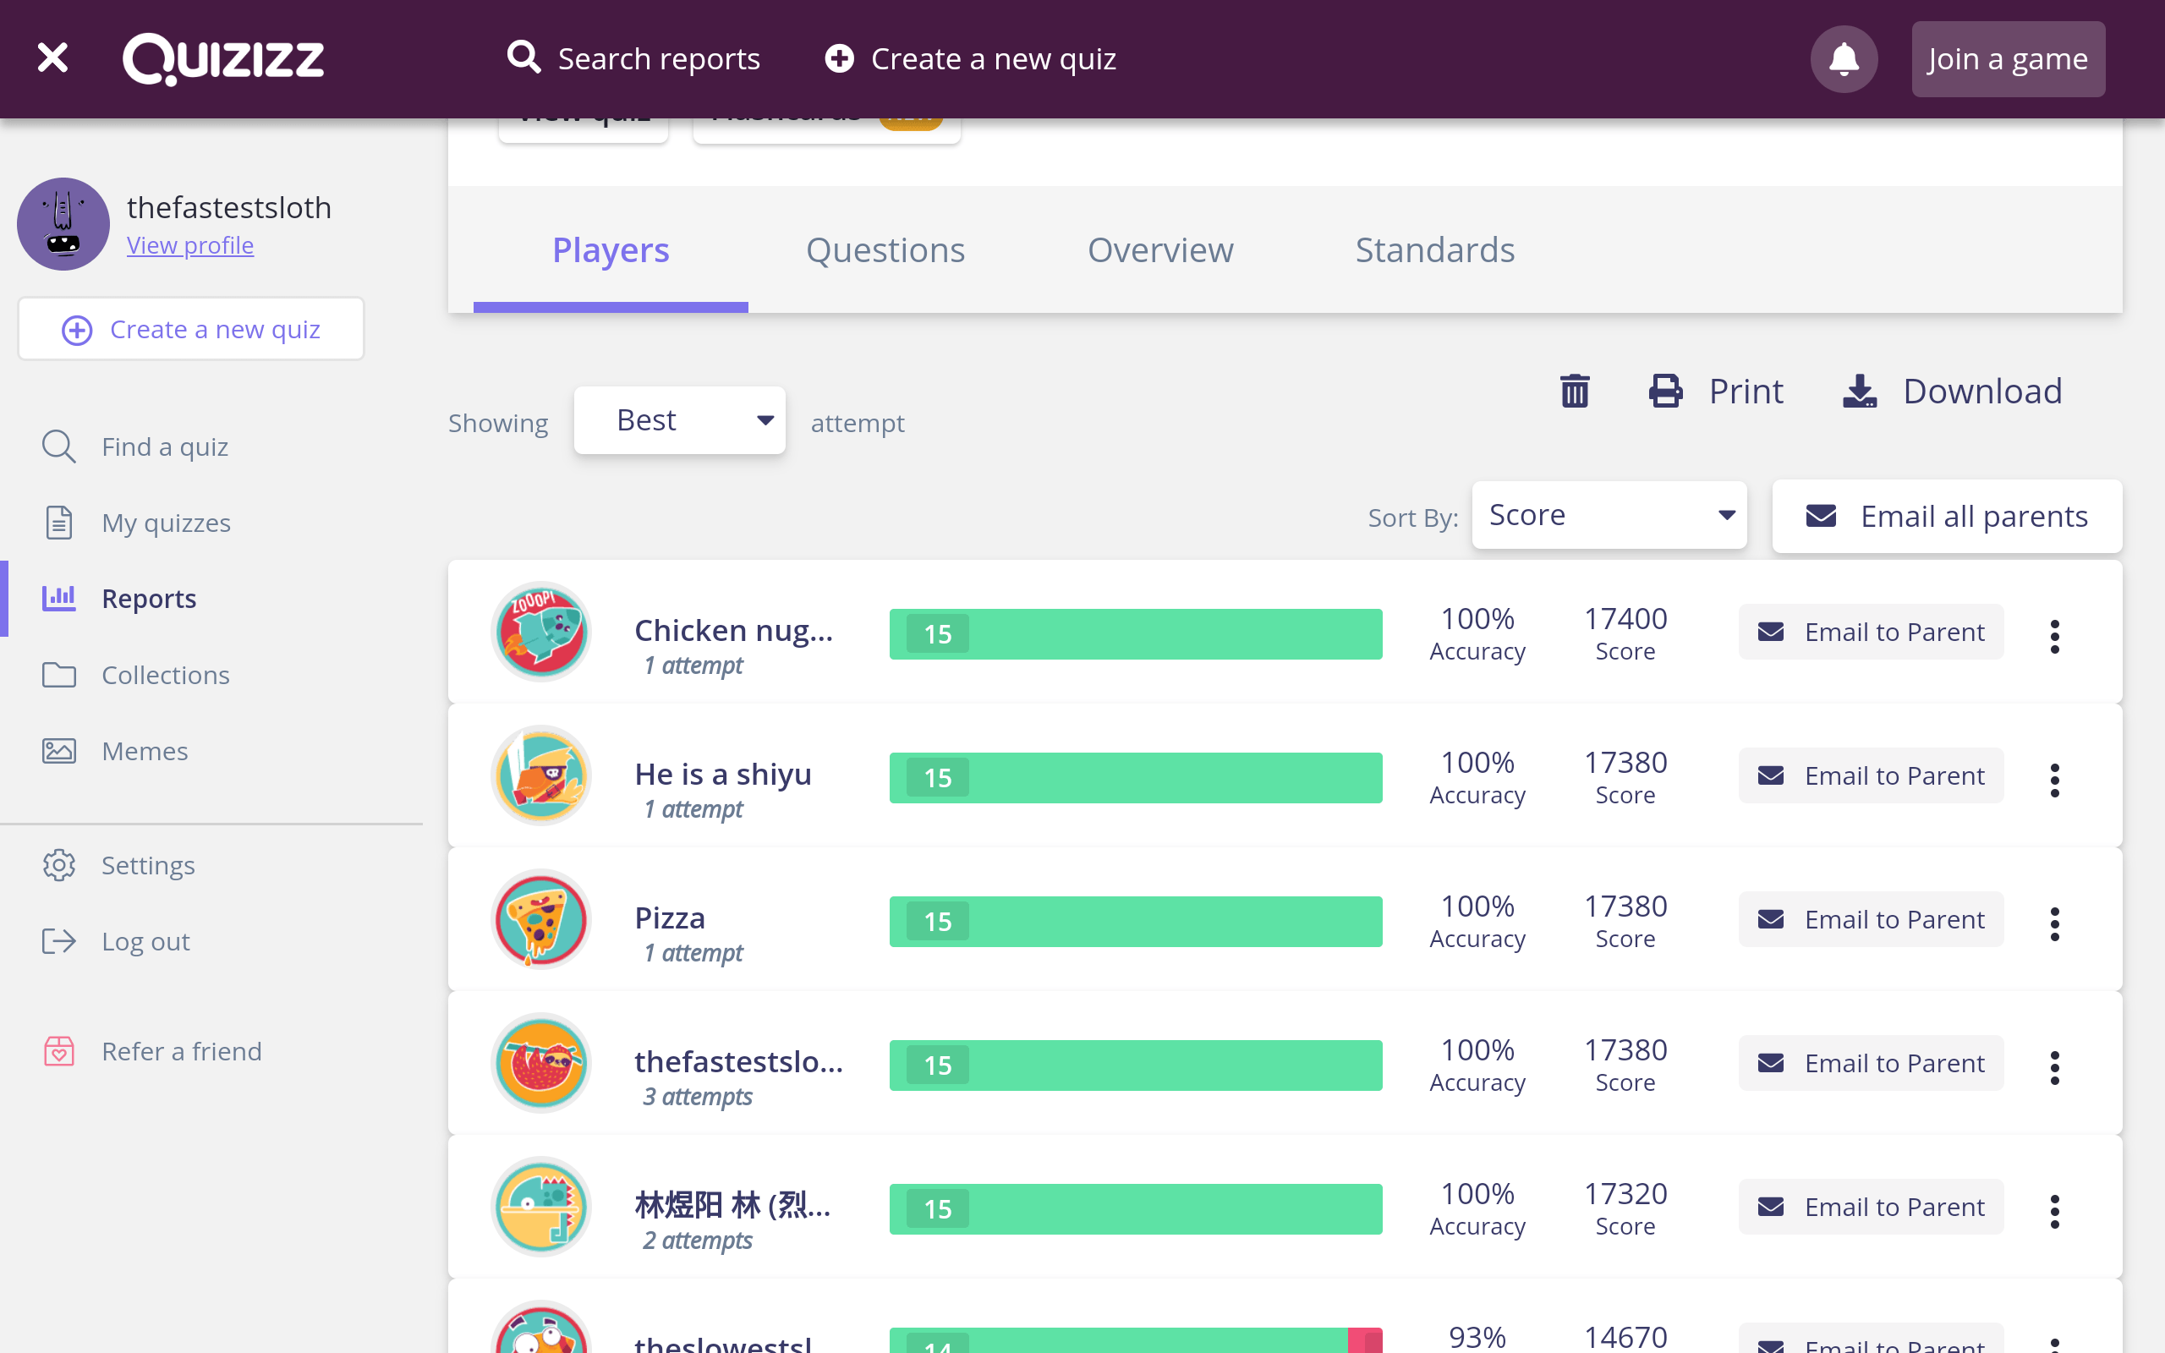Click the Collections folder icon

click(58, 675)
